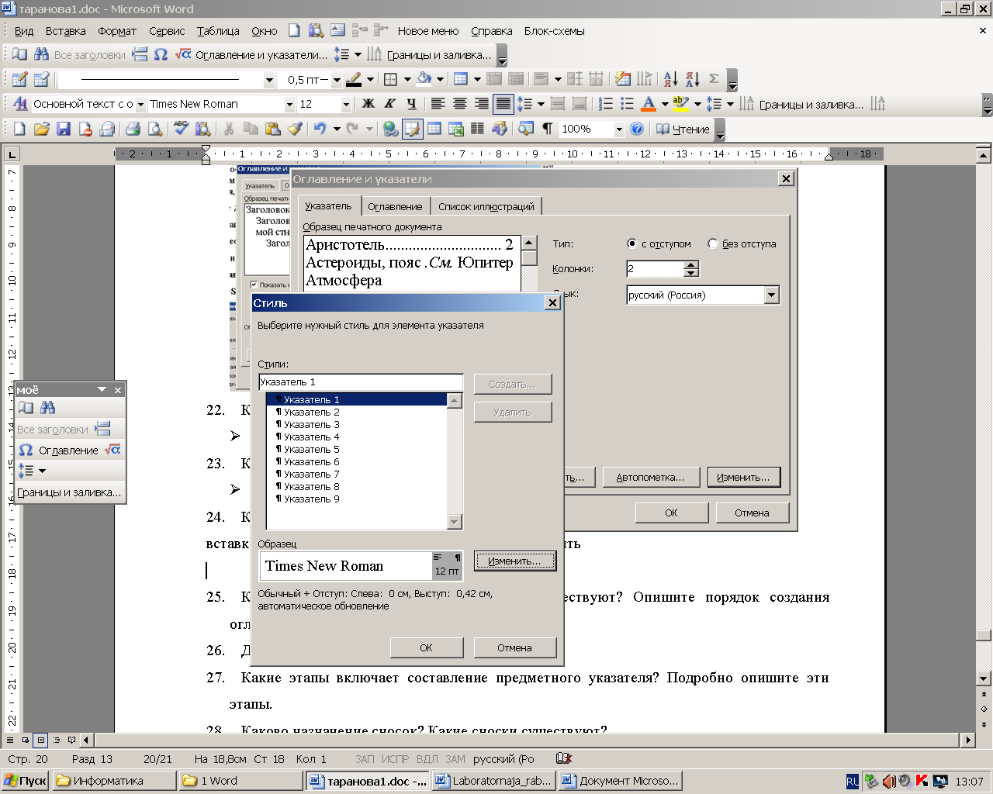Select the 'без отступа' radio button
Image resolution: width=993 pixels, height=794 pixels.
[713, 243]
